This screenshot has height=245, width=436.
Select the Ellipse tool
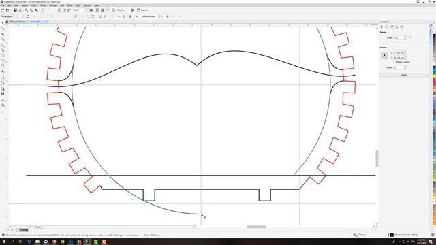point(3,61)
